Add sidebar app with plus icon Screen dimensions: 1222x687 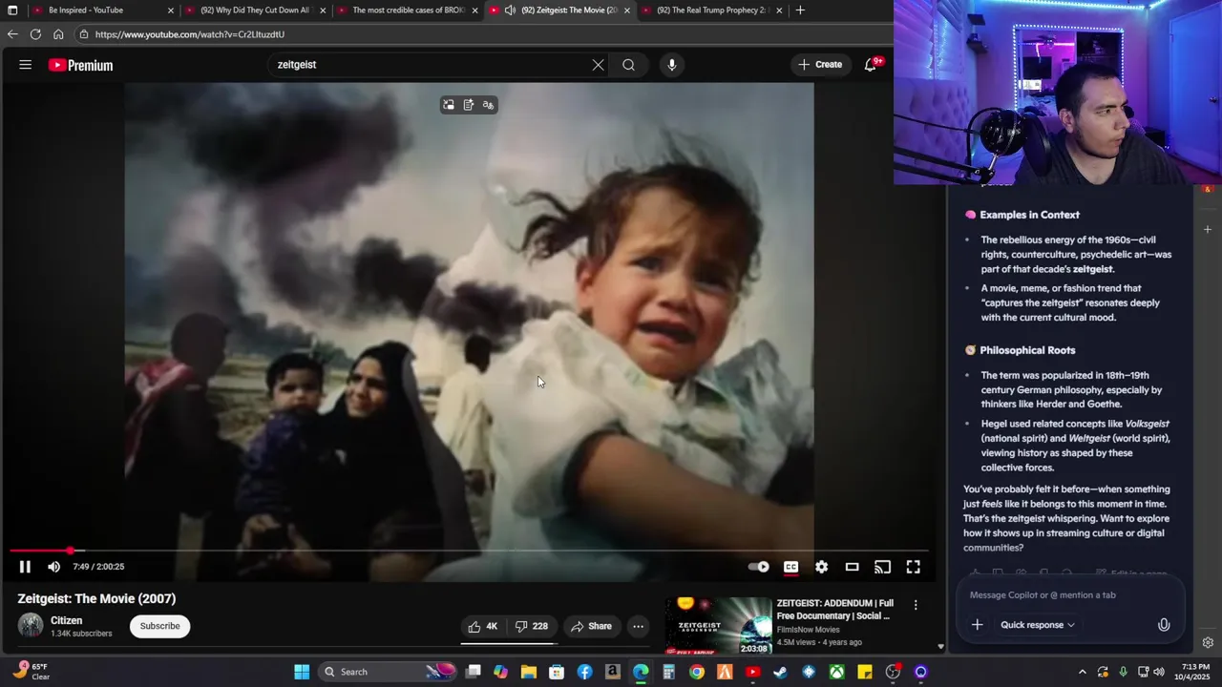[x=1208, y=229]
